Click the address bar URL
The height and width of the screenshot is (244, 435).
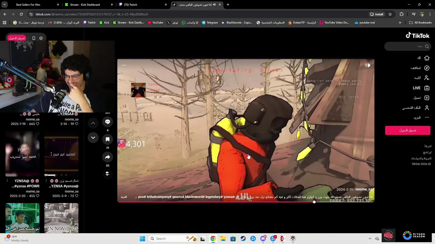click(92, 14)
